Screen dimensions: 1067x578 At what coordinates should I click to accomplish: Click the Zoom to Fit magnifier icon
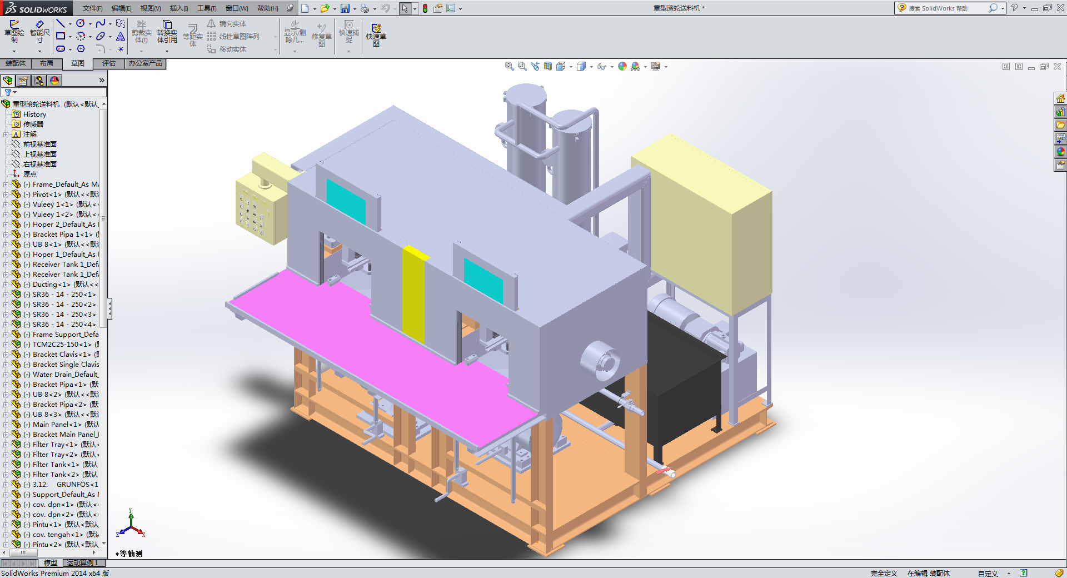(509, 66)
